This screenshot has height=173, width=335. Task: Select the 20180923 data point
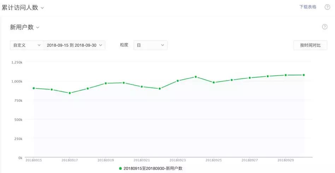tap(177, 81)
